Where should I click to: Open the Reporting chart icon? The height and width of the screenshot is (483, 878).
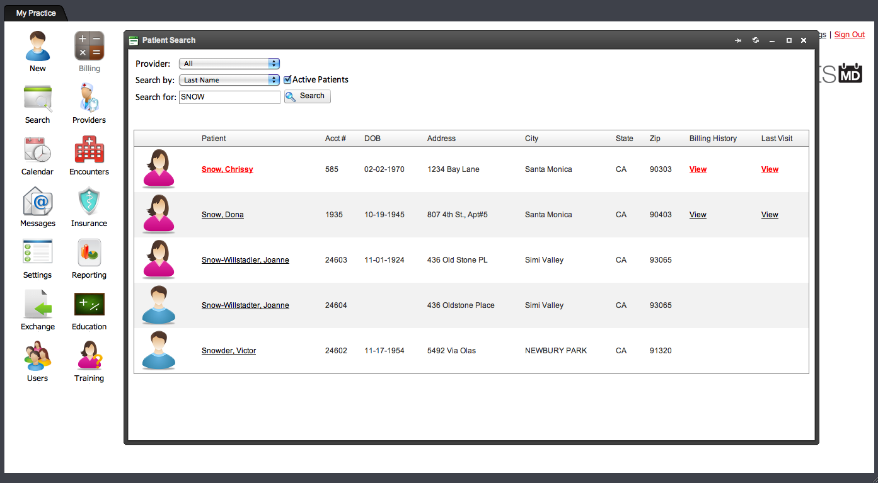click(89, 253)
